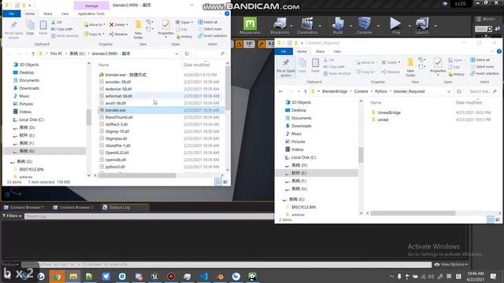Open the File tab in the blender window
Screen dimensions: 504x283
(12, 13)
